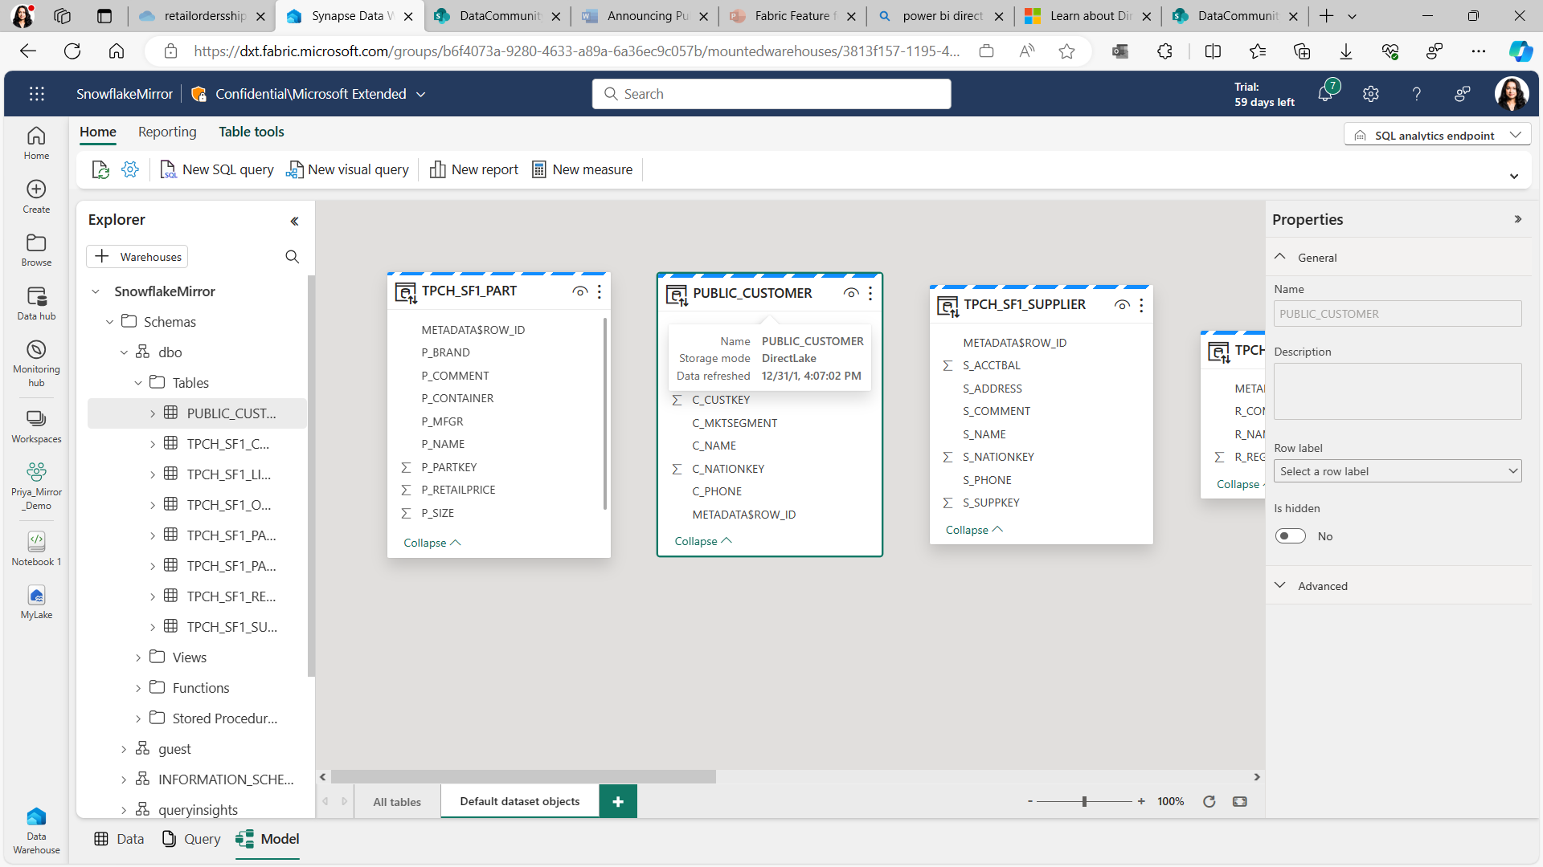Click the search icon in Explorer panel
The image size is (1543, 867).
293,256
